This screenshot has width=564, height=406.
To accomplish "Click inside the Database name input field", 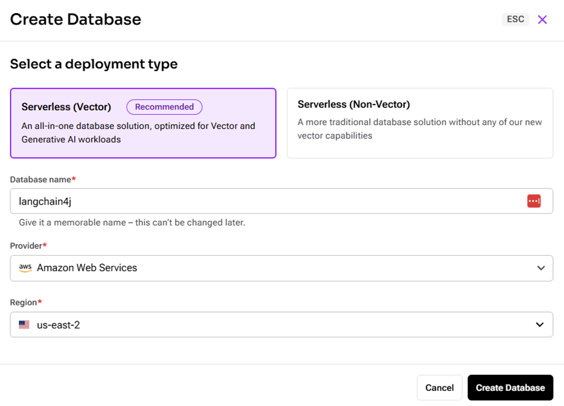I will click(x=209, y=201).
